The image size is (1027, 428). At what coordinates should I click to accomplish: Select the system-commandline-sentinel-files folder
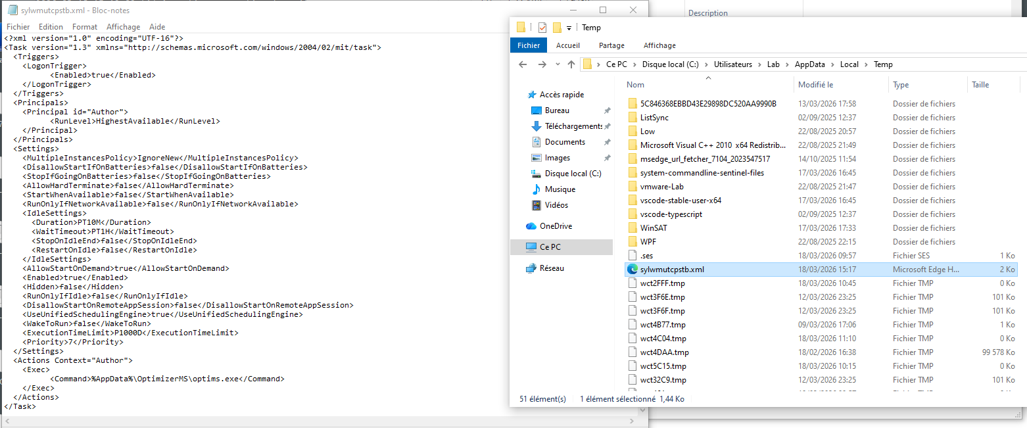(702, 173)
